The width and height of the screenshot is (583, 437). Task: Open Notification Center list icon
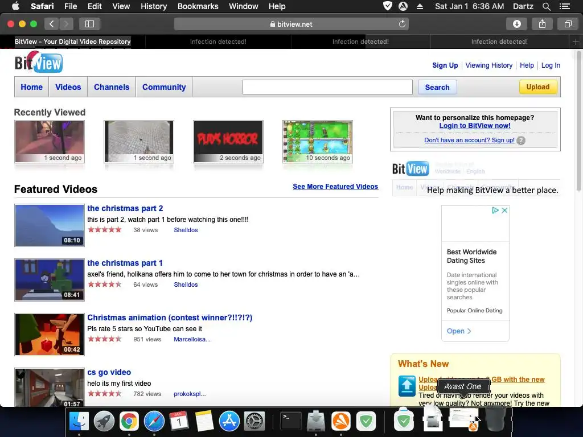coord(564,6)
